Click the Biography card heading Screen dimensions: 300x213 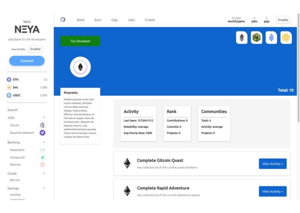tap(71, 93)
